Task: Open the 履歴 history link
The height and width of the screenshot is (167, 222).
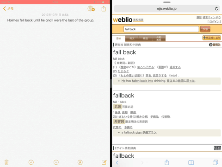Action: tap(199, 18)
